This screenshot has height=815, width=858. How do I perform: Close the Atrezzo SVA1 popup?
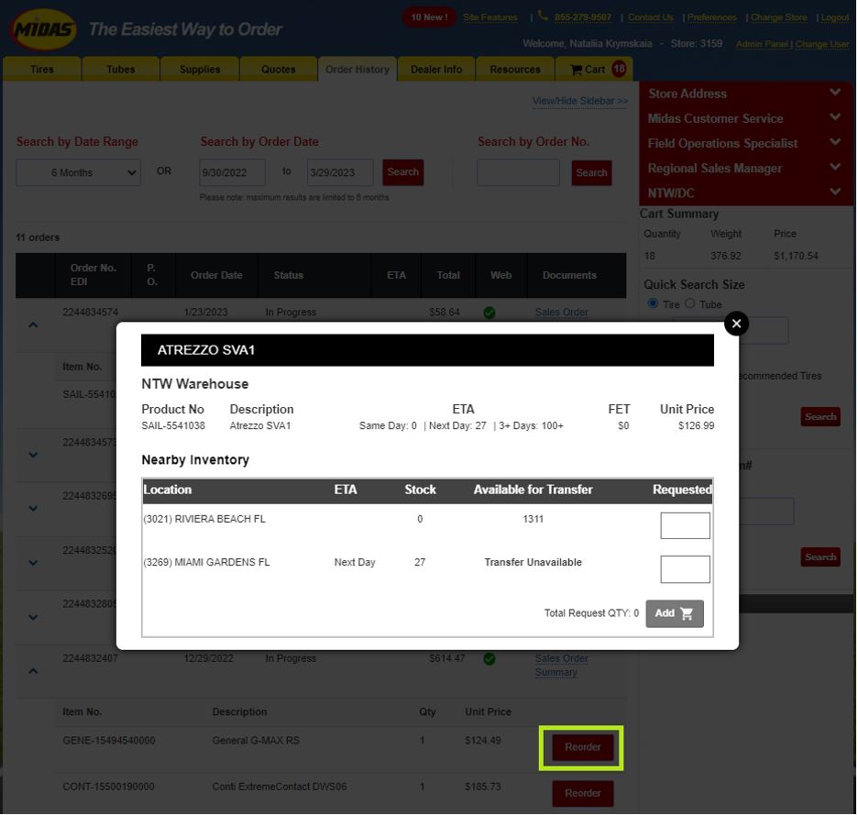click(x=736, y=324)
